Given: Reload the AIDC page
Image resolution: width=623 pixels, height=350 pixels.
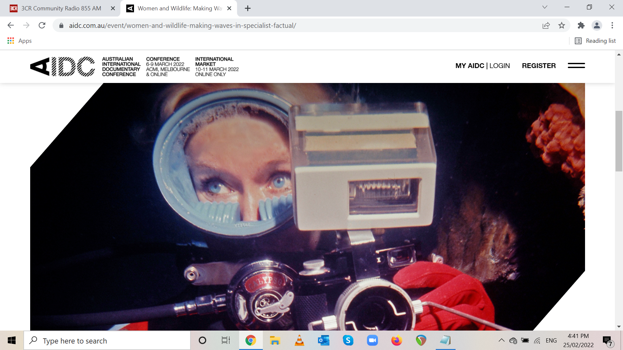Looking at the screenshot, I should point(42,25).
